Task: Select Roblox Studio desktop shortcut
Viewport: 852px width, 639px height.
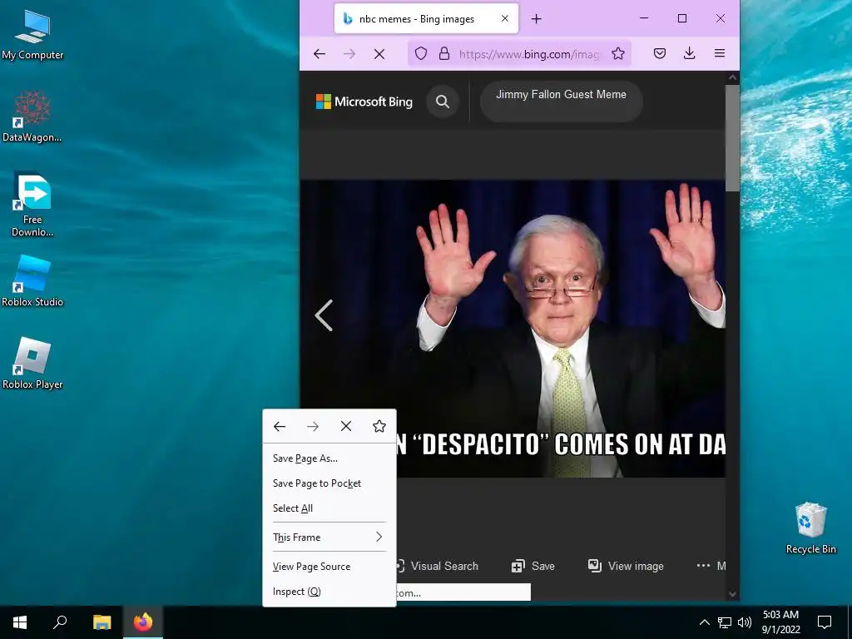Action: coord(32,281)
